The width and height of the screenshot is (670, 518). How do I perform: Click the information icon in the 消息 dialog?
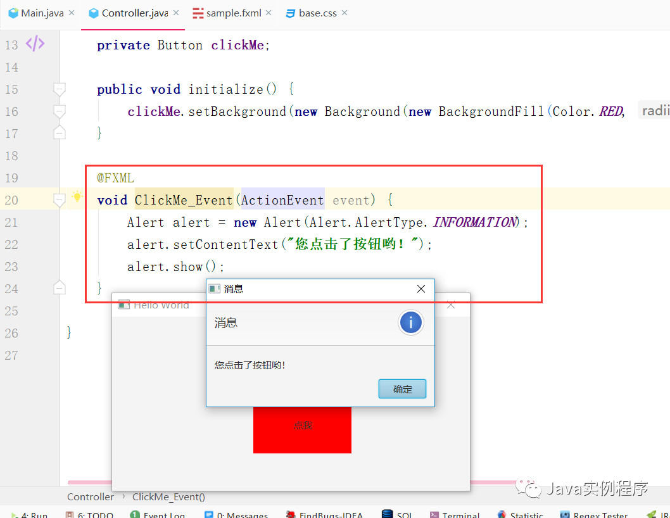(x=410, y=322)
